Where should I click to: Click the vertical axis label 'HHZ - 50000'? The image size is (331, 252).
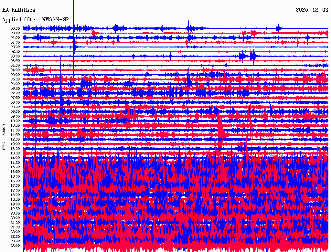pos(4,137)
